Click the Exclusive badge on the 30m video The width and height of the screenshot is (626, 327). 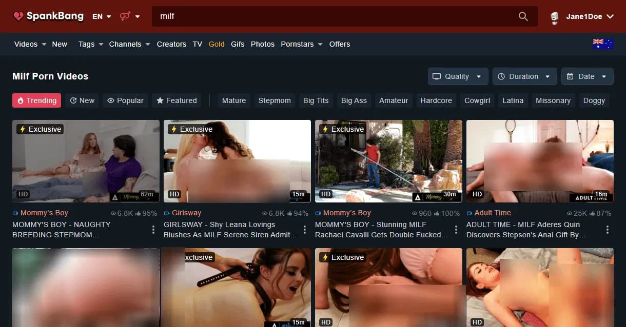tap(343, 129)
